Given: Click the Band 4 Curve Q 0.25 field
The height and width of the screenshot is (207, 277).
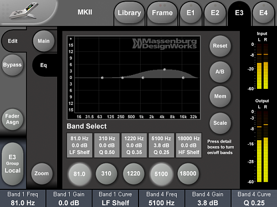Looking at the screenshot, I should [x=254, y=199].
